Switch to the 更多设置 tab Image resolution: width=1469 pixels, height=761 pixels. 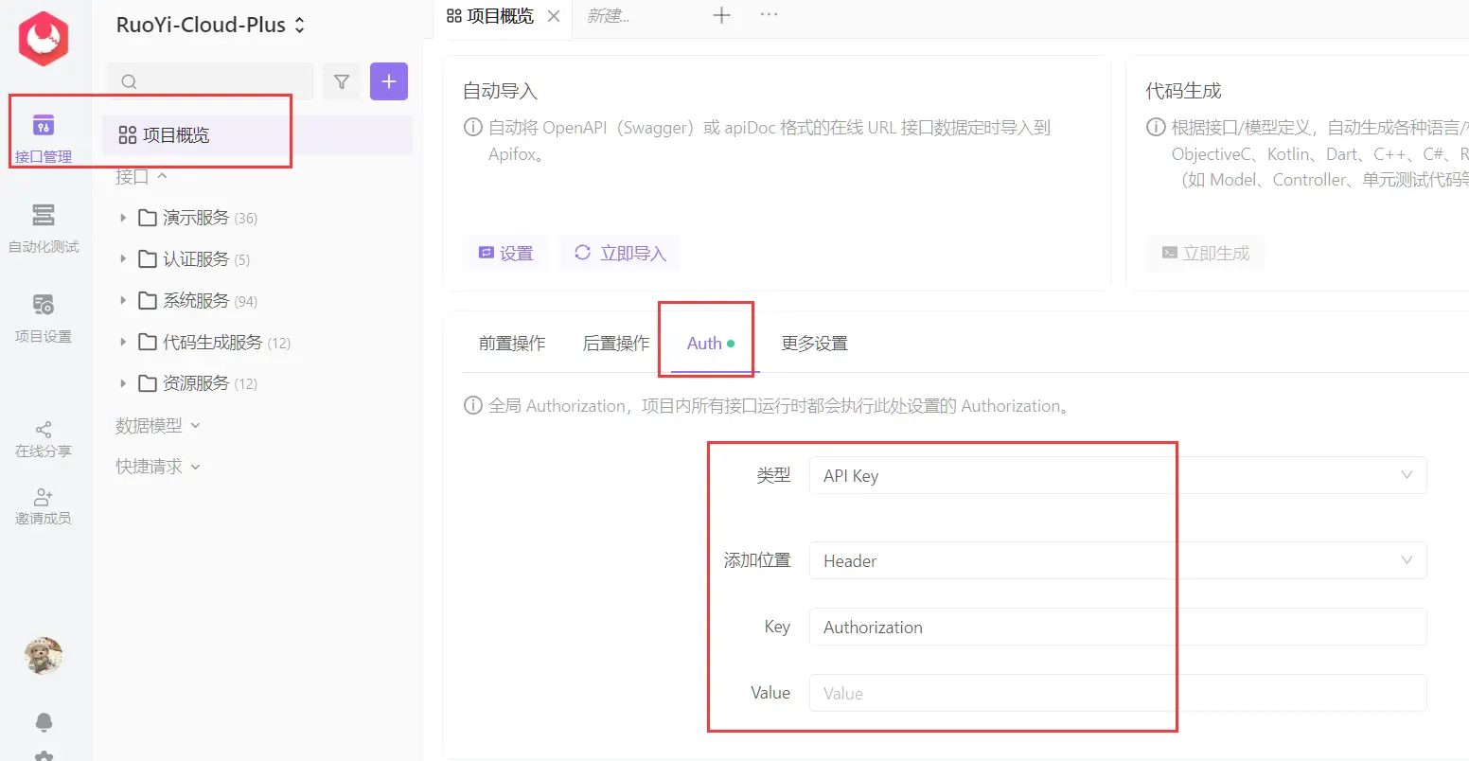coord(814,344)
